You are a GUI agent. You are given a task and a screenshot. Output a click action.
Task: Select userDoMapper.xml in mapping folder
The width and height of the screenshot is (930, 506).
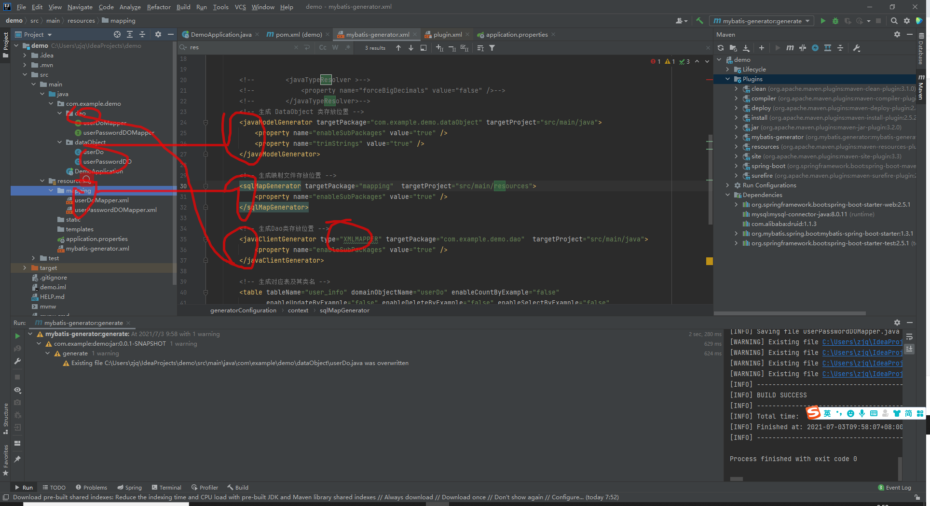101,200
